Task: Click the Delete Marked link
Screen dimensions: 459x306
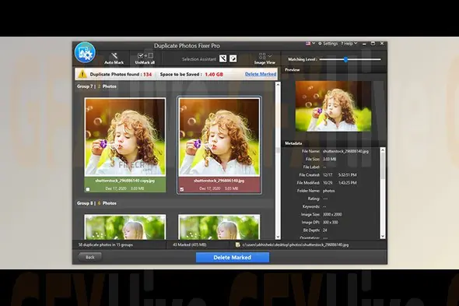Action: tap(261, 74)
